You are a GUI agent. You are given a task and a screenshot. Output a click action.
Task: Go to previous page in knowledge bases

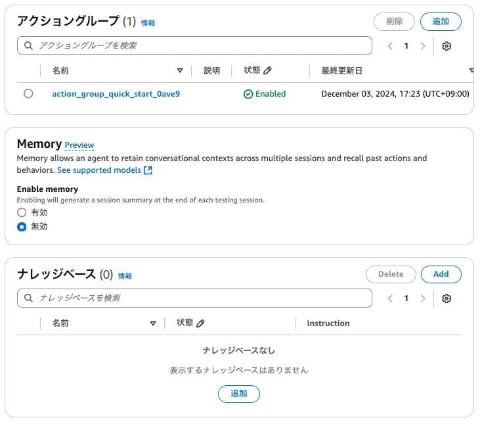pos(390,298)
